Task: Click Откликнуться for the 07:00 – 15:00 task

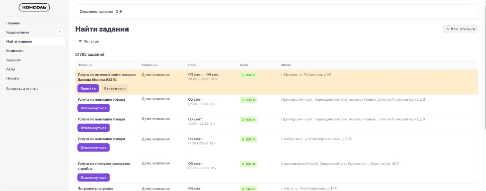Action: coord(93,108)
